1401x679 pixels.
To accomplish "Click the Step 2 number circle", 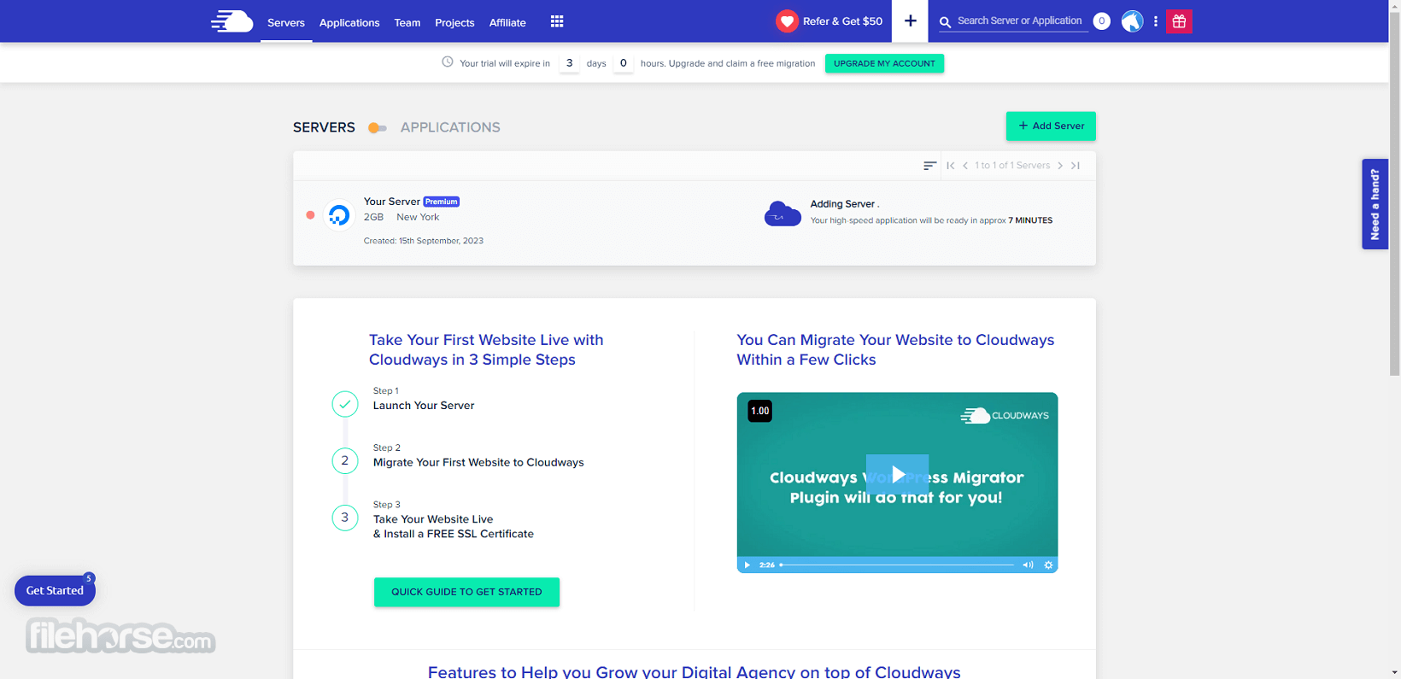I will 345,461.
